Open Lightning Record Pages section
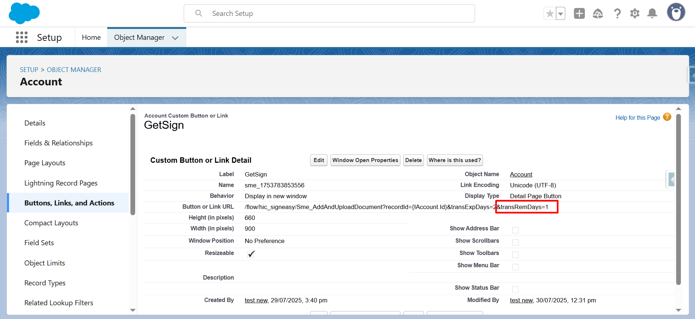Screen dimensions: 695x319 pos(61,183)
